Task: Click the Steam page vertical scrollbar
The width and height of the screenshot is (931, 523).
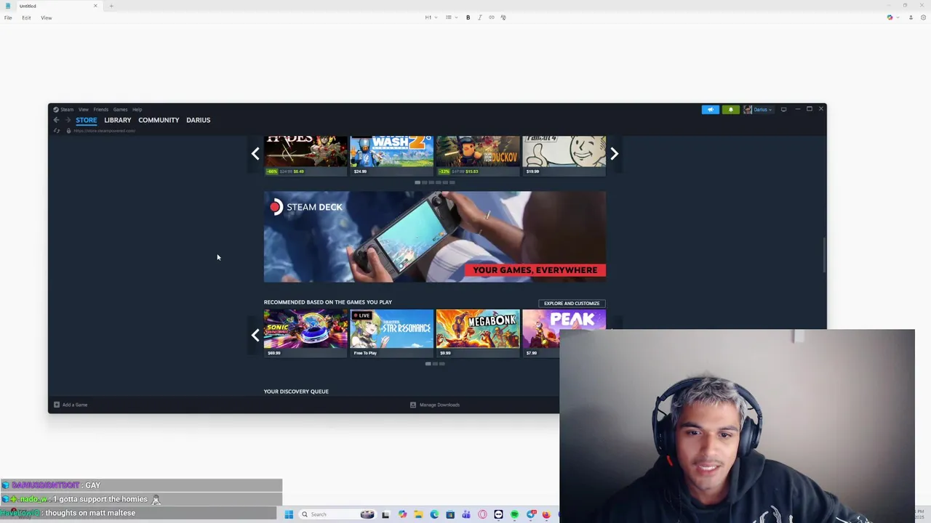Action: (x=824, y=255)
